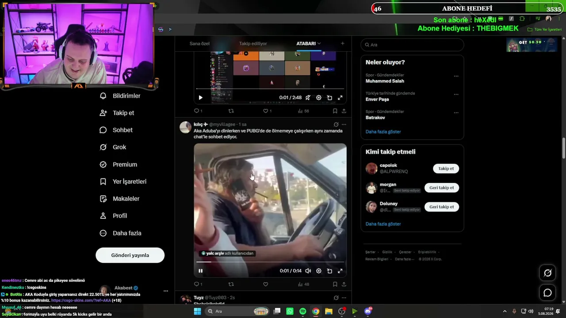Open settings gear on the 2:48 video
The width and height of the screenshot is (566, 318).
318,98
